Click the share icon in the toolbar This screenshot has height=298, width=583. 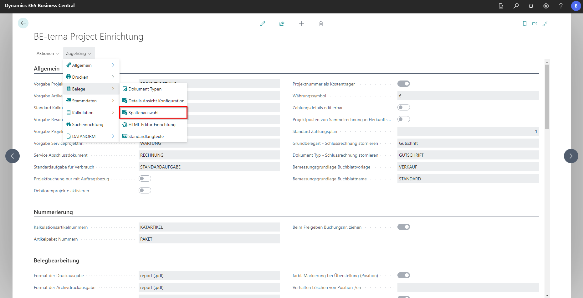(282, 24)
